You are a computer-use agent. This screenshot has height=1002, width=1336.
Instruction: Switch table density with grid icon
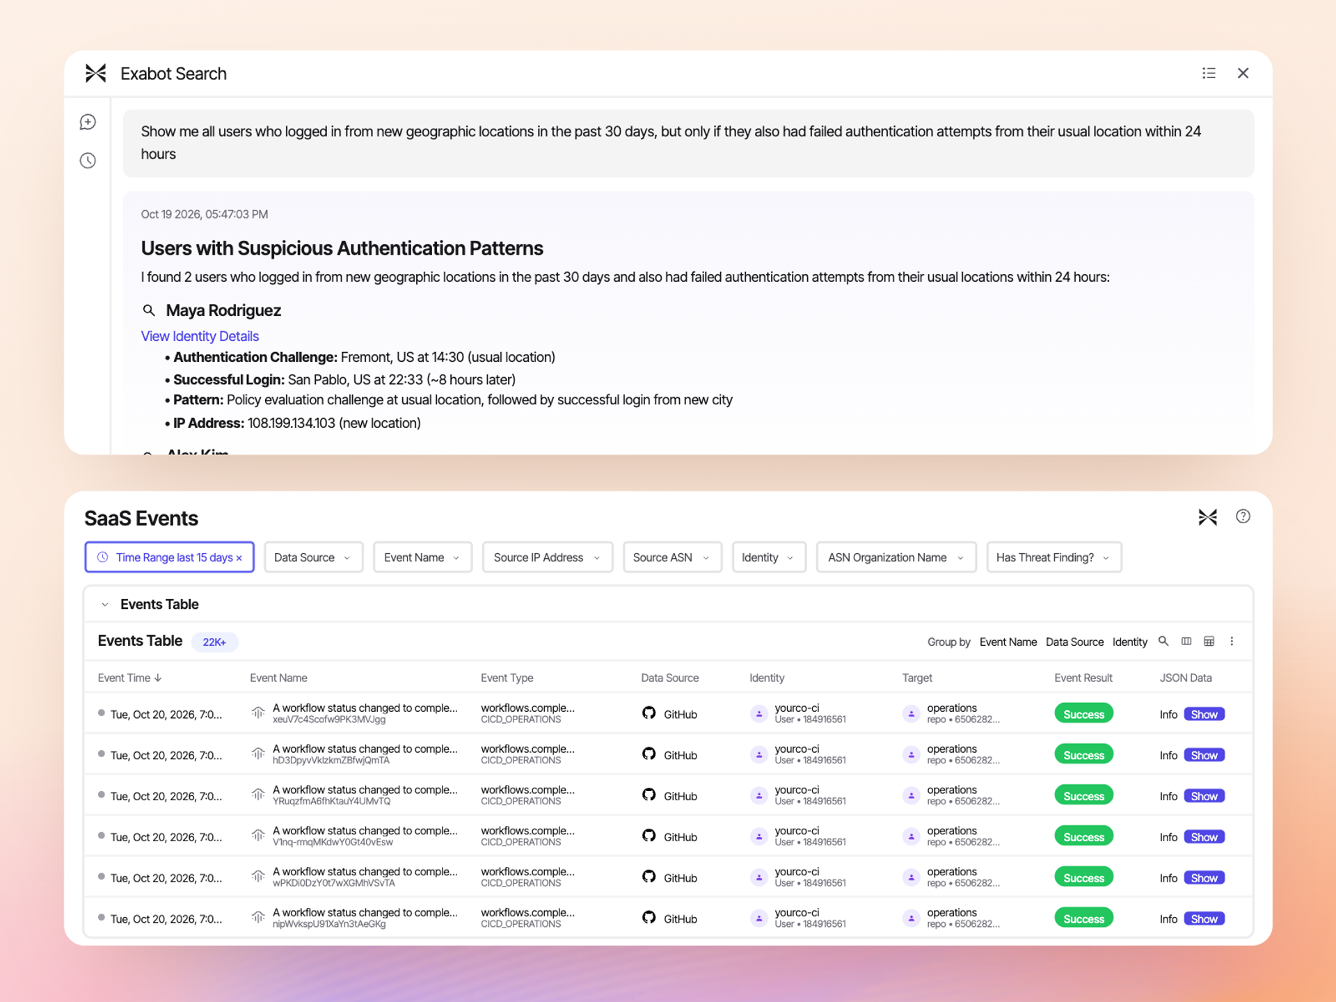[x=1209, y=641]
